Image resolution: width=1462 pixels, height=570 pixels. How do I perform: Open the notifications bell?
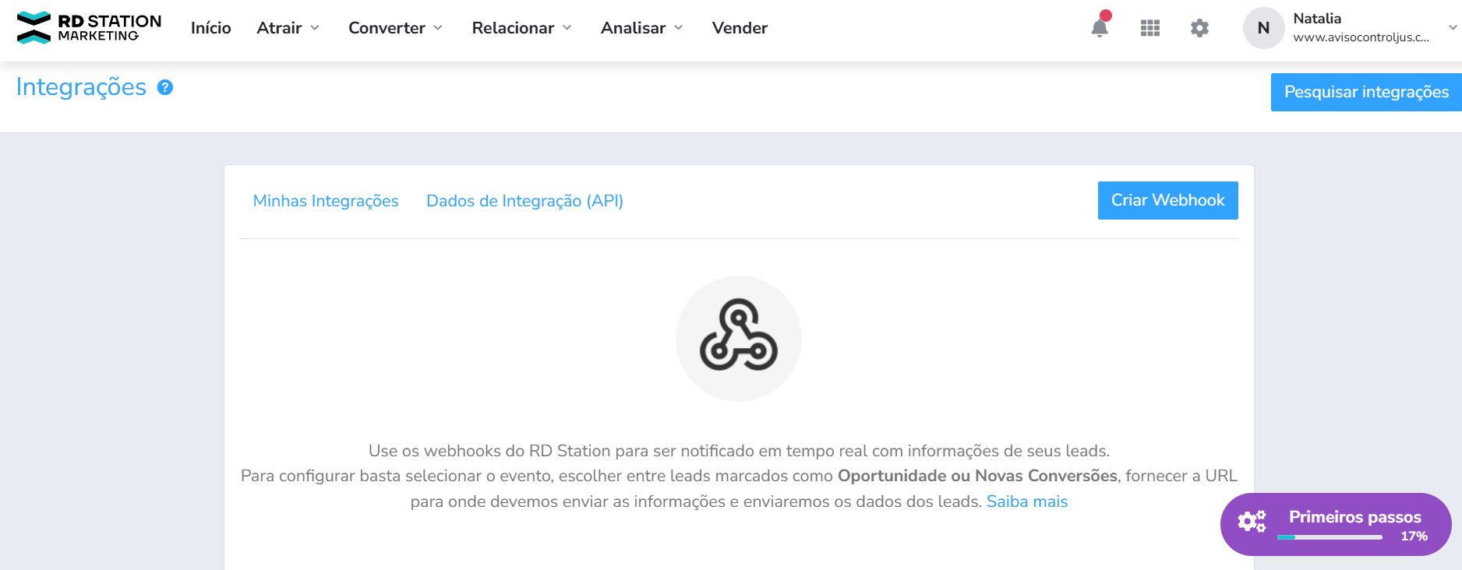pos(1100,28)
